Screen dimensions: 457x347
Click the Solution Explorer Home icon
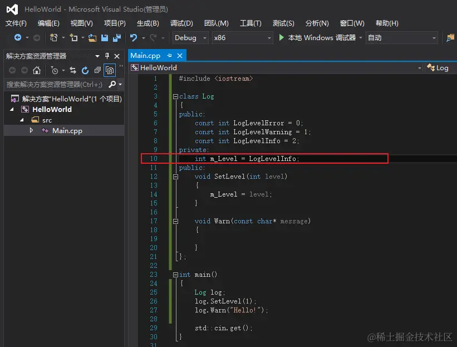[36, 70]
